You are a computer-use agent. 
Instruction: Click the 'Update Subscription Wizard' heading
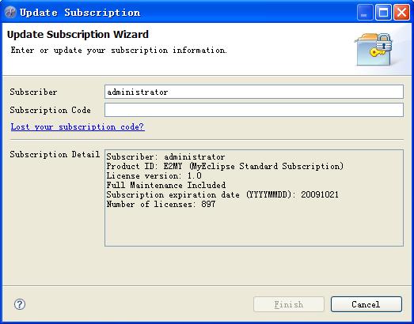(78, 35)
